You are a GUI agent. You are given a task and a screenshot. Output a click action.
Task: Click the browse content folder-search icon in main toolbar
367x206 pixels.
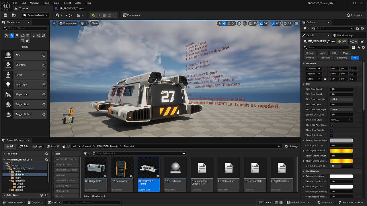(14, 15)
